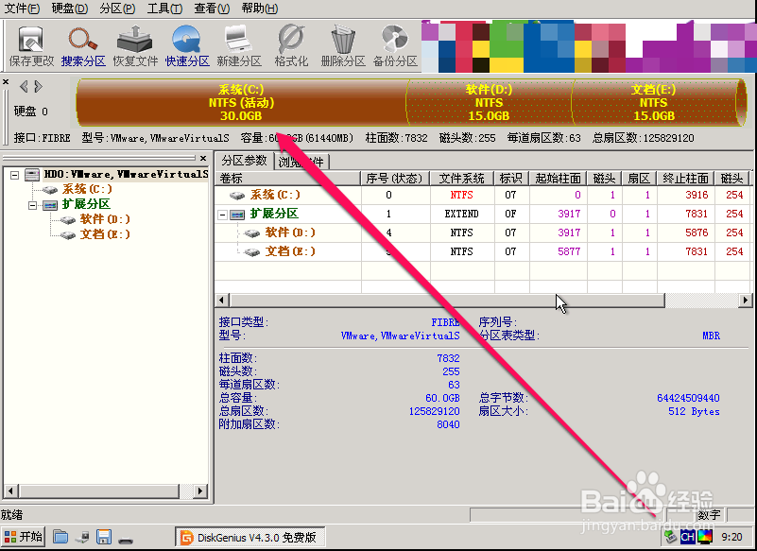Image resolution: width=757 pixels, height=551 pixels.
Task: Click the red NTFS cell for 系统(C:)
Action: pyautogui.click(x=461, y=195)
